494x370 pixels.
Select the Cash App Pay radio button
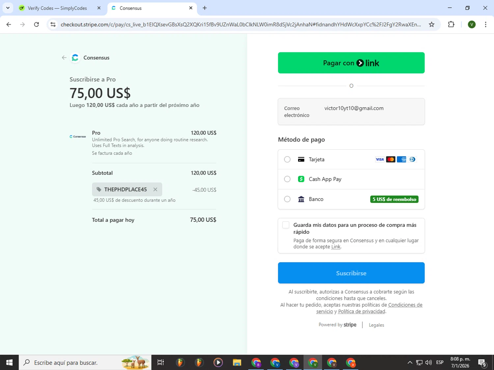pyautogui.click(x=287, y=179)
